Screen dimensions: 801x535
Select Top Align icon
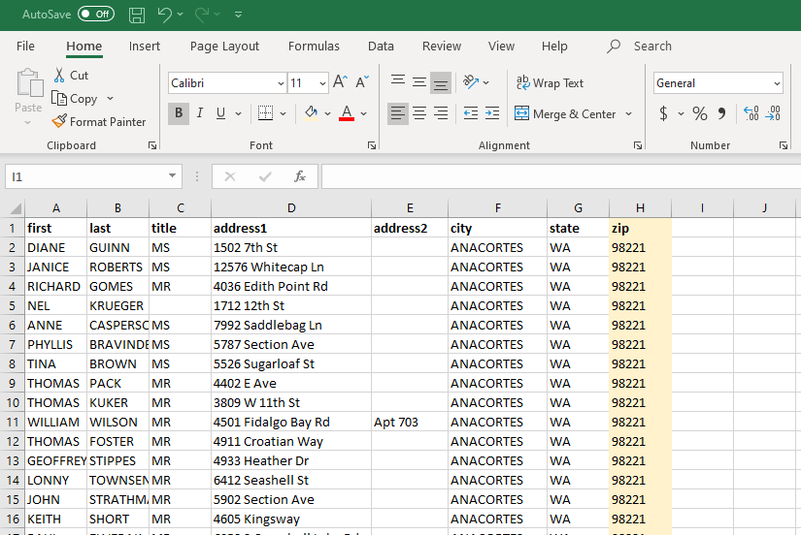tap(398, 81)
